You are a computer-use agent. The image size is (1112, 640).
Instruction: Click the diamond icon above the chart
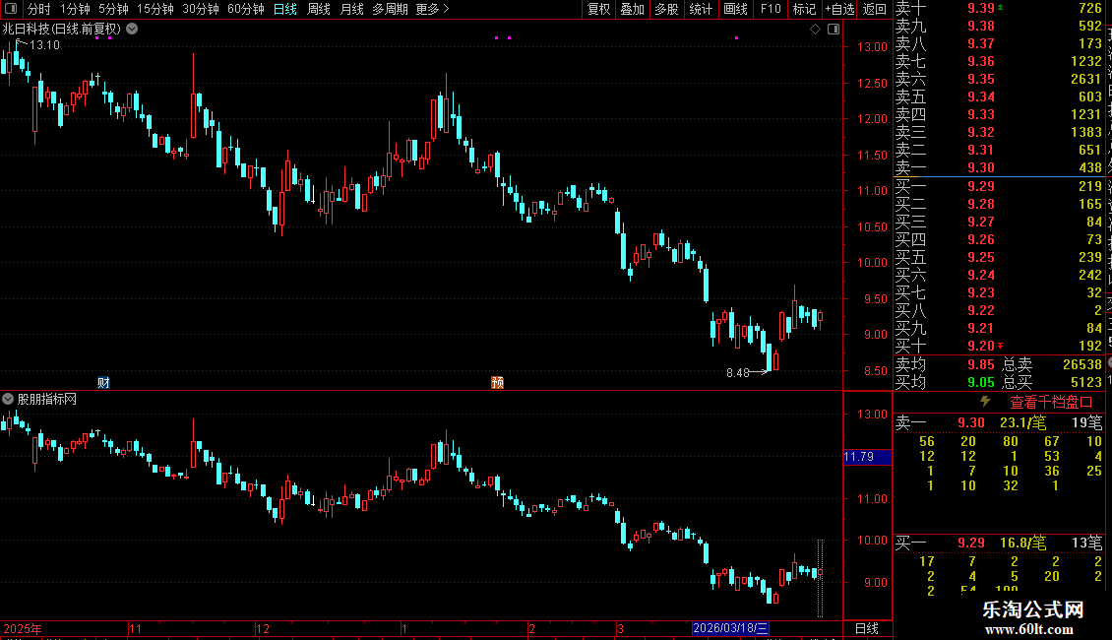[815, 30]
